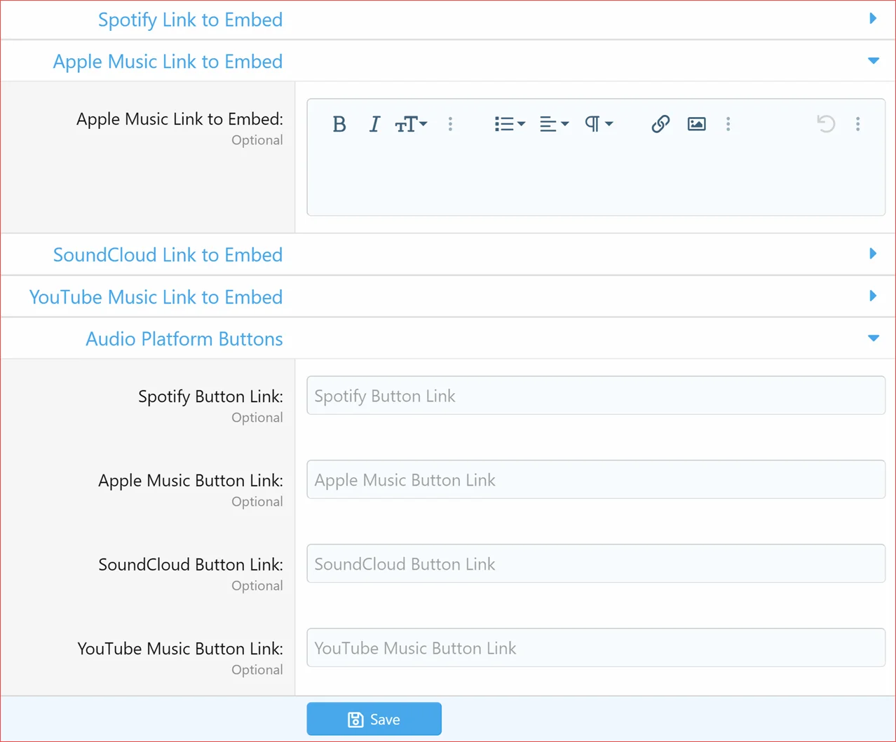Open the font size dropdown
The image size is (896, 742).
coord(411,124)
